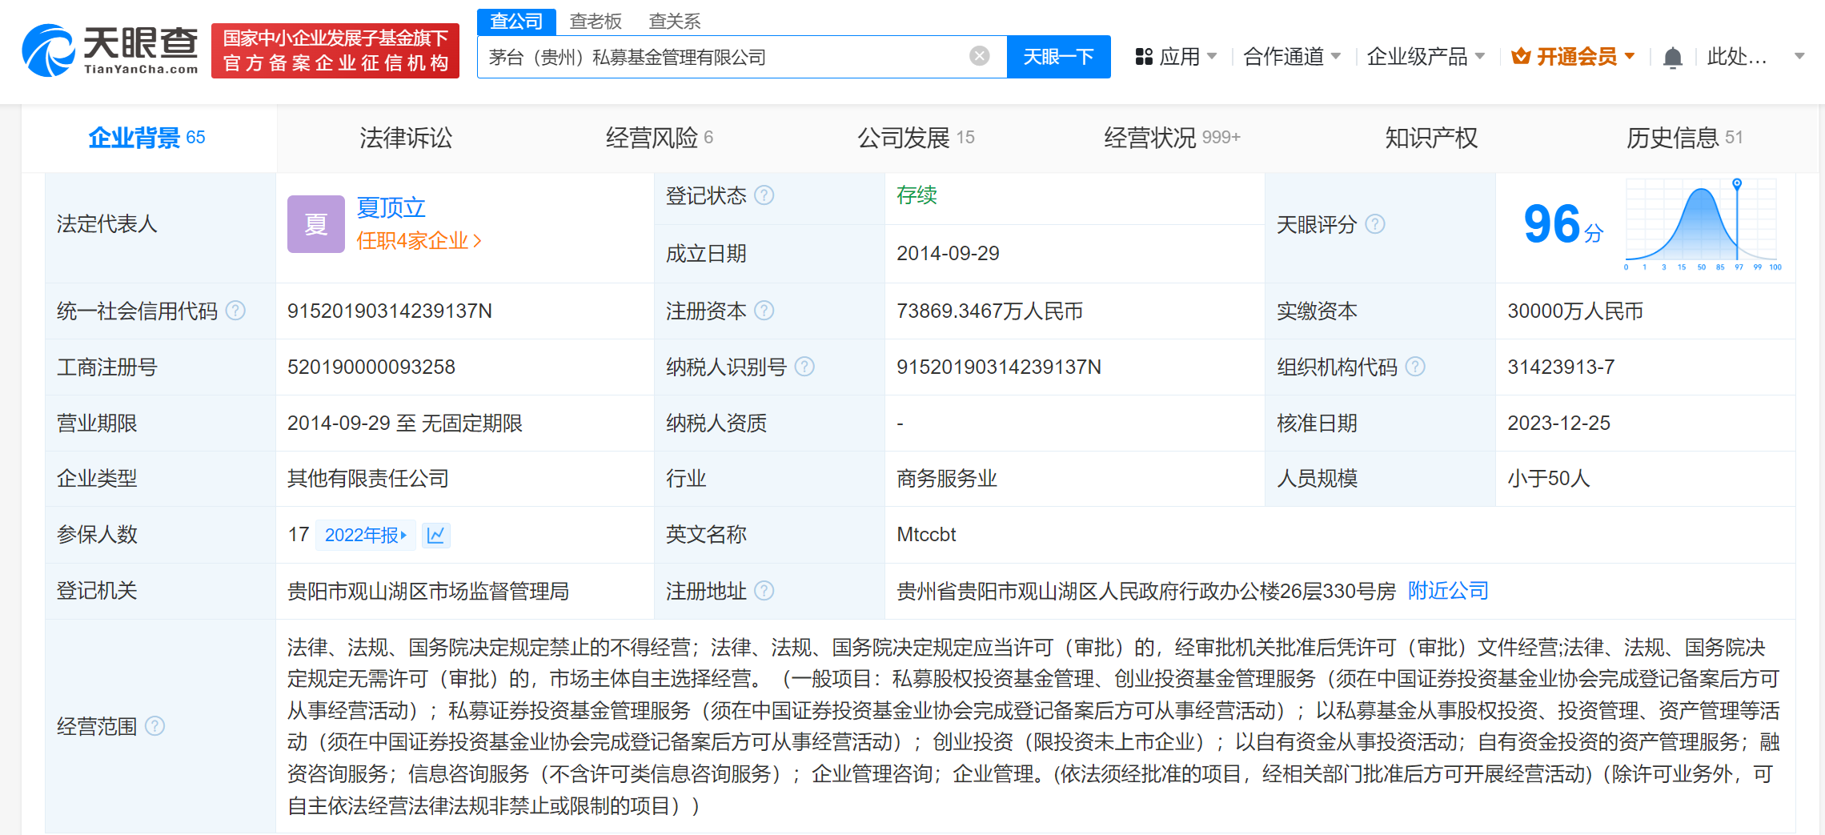This screenshot has height=835, width=1825.
Task: Expand the 合作通道 dropdown
Action: pos(1291,57)
